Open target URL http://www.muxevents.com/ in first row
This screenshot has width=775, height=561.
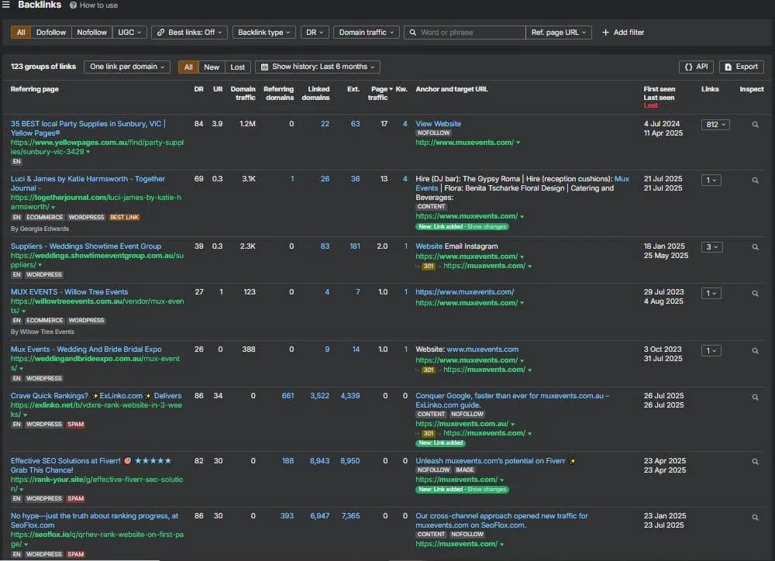coord(464,143)
